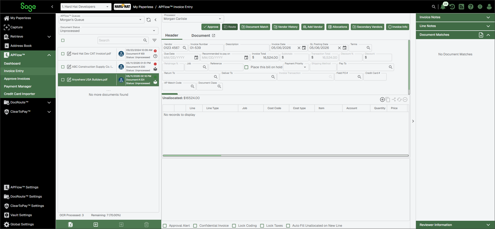Viewport: 495px width, 229px height.
Task: Open Field PO # lookup icon
Action: tap(360, 77)
